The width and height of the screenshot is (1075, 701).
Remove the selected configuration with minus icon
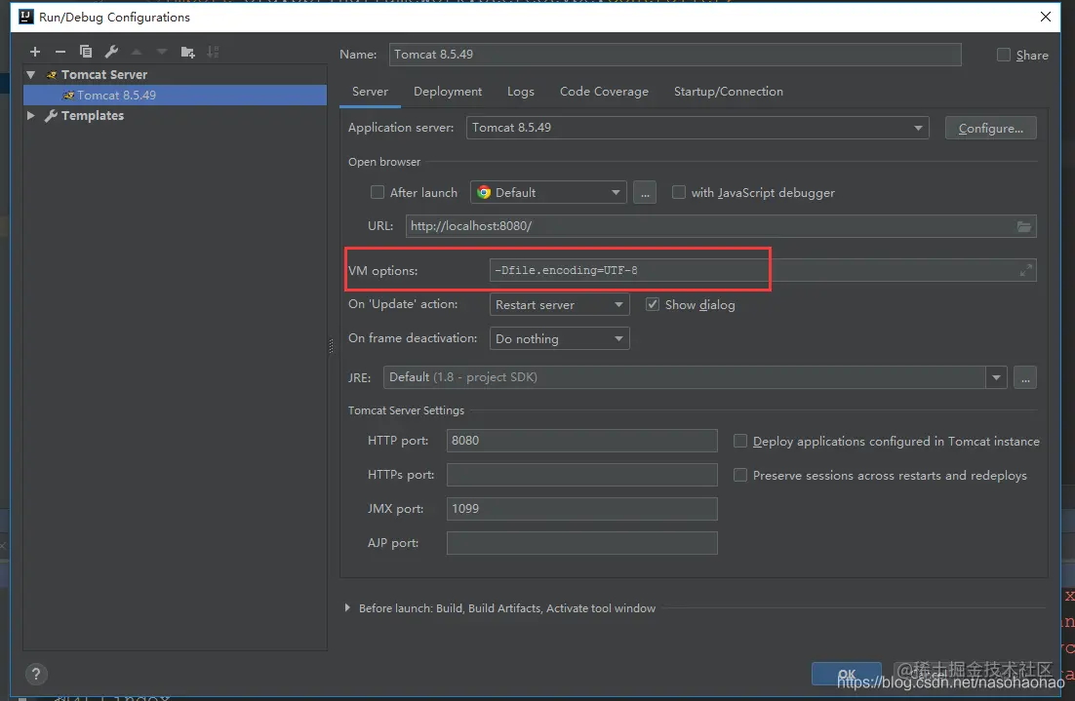pos(60,52)
